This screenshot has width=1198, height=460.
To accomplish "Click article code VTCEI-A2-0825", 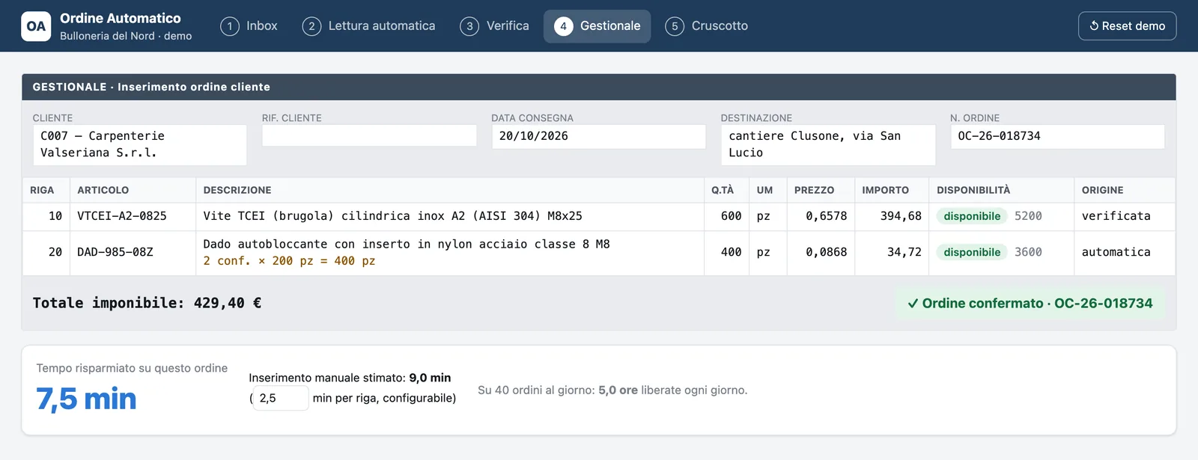I will click(122, 216).
